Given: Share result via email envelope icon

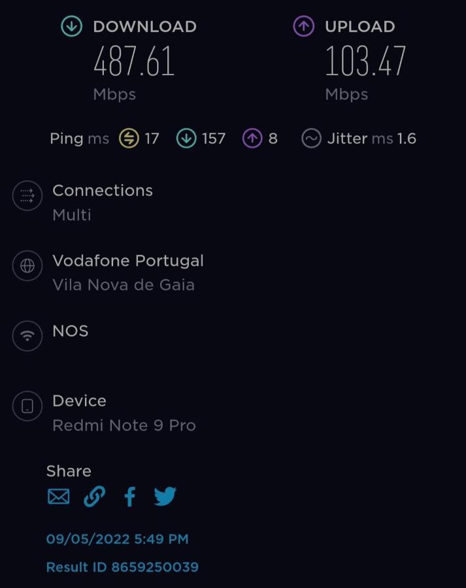Looking at the screenshot, I should coord(59,497).
